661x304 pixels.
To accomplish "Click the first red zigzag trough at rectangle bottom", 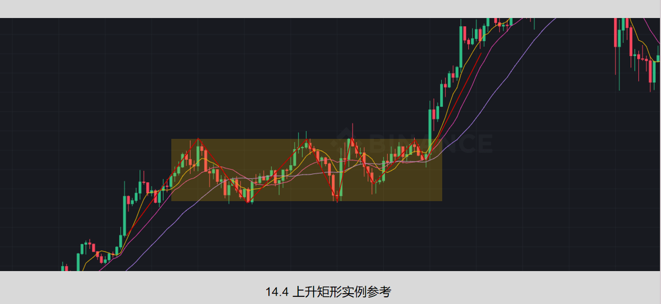I will 249,201.
